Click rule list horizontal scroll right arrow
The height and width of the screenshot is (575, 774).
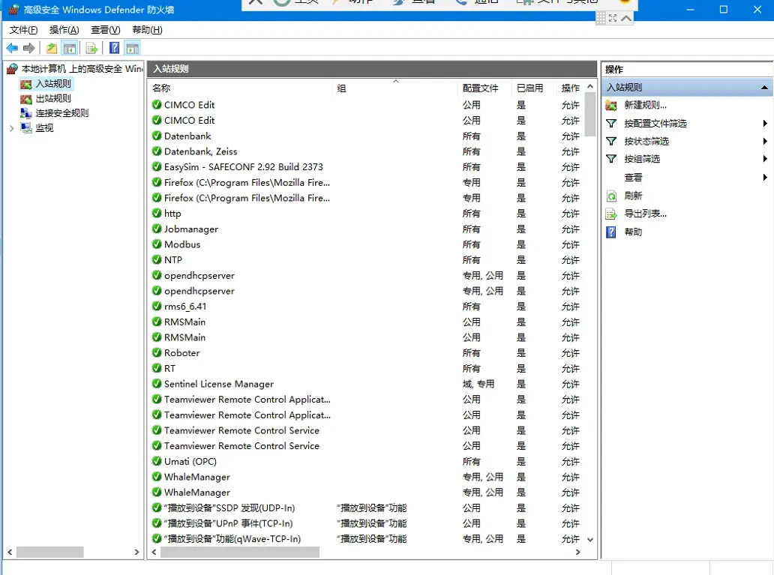[x=578, y=553]
